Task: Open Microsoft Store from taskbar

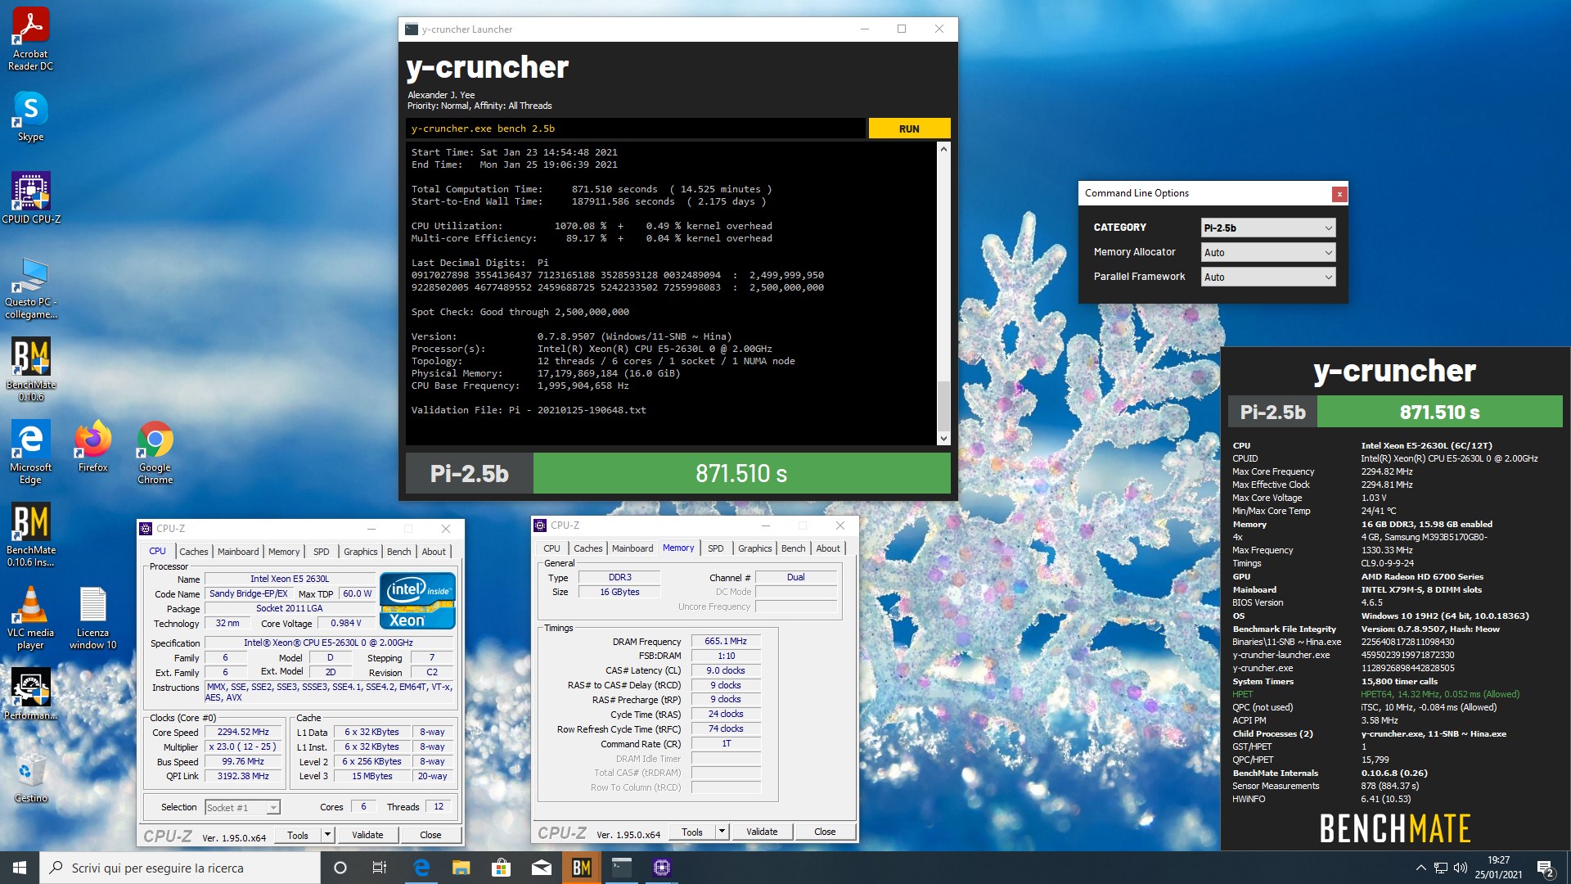Action: pos(501,868)
